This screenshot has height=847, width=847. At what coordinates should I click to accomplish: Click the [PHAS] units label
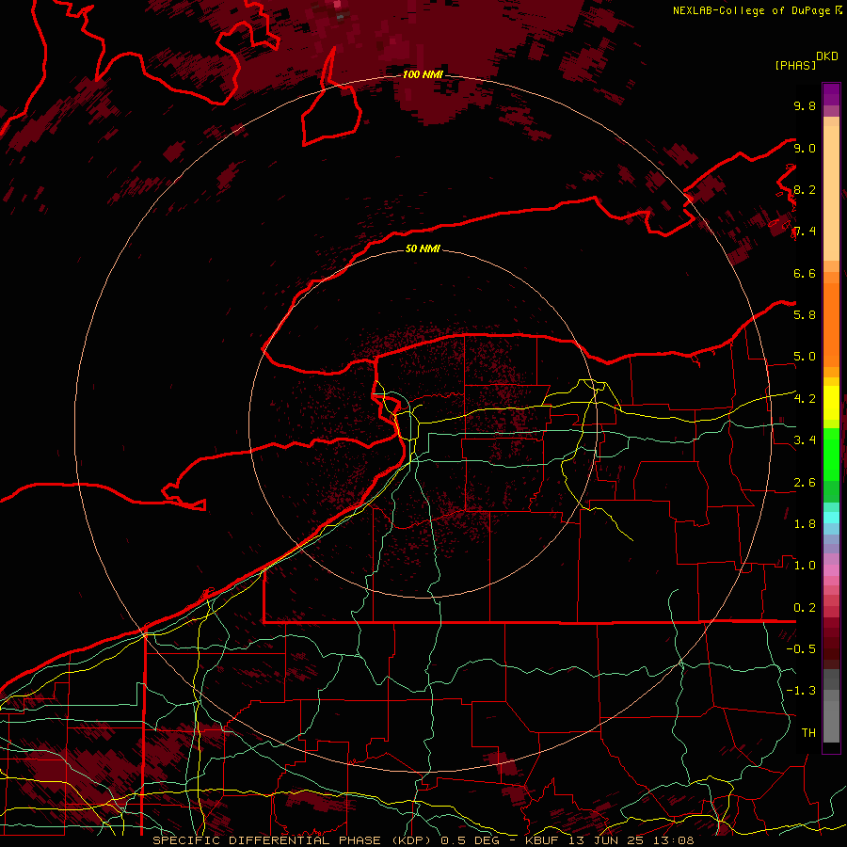pyautogui.click(x=795, y=66)
